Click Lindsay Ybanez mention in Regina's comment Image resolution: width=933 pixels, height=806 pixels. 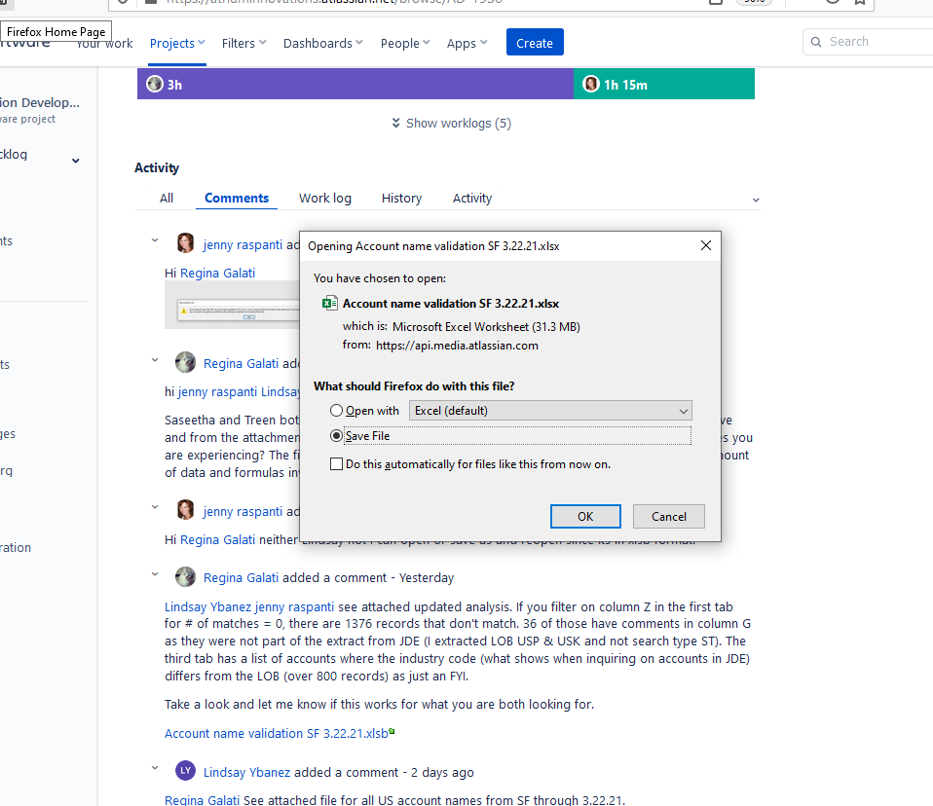coord(207,606)
